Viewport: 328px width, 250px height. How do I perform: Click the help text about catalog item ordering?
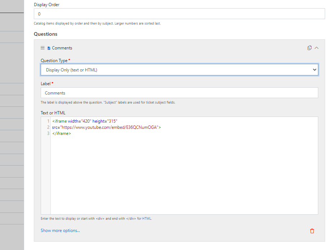coord(97,23)
